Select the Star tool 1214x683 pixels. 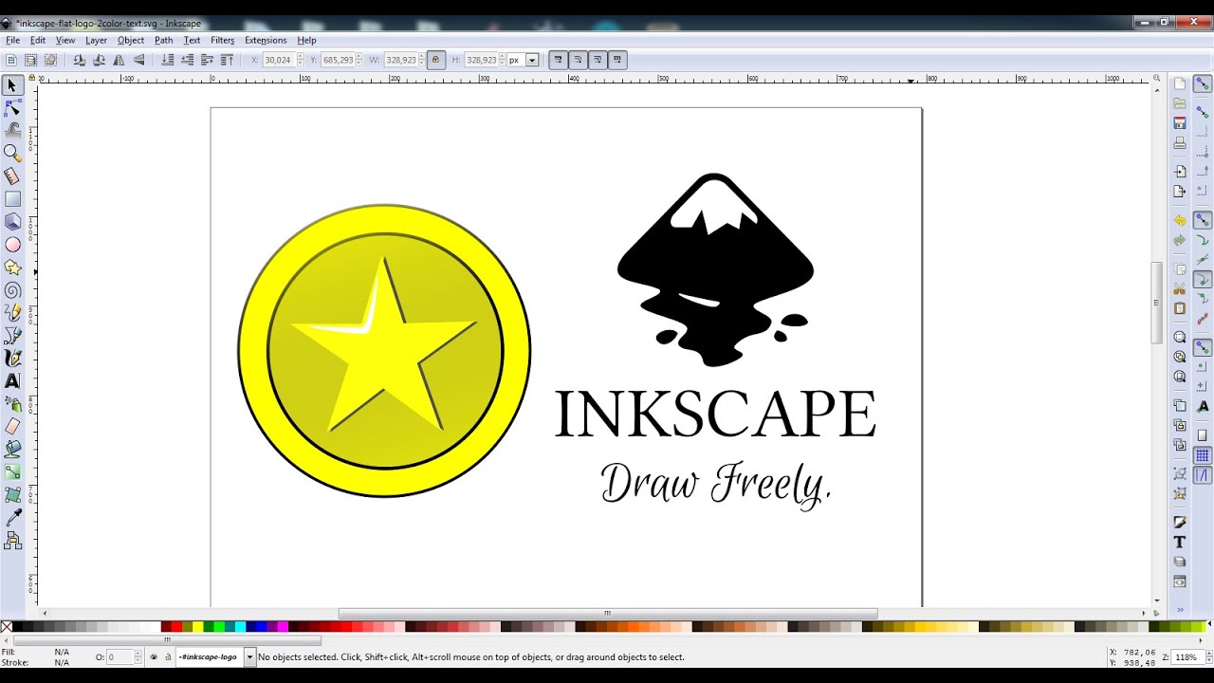(x=12, y=268)
